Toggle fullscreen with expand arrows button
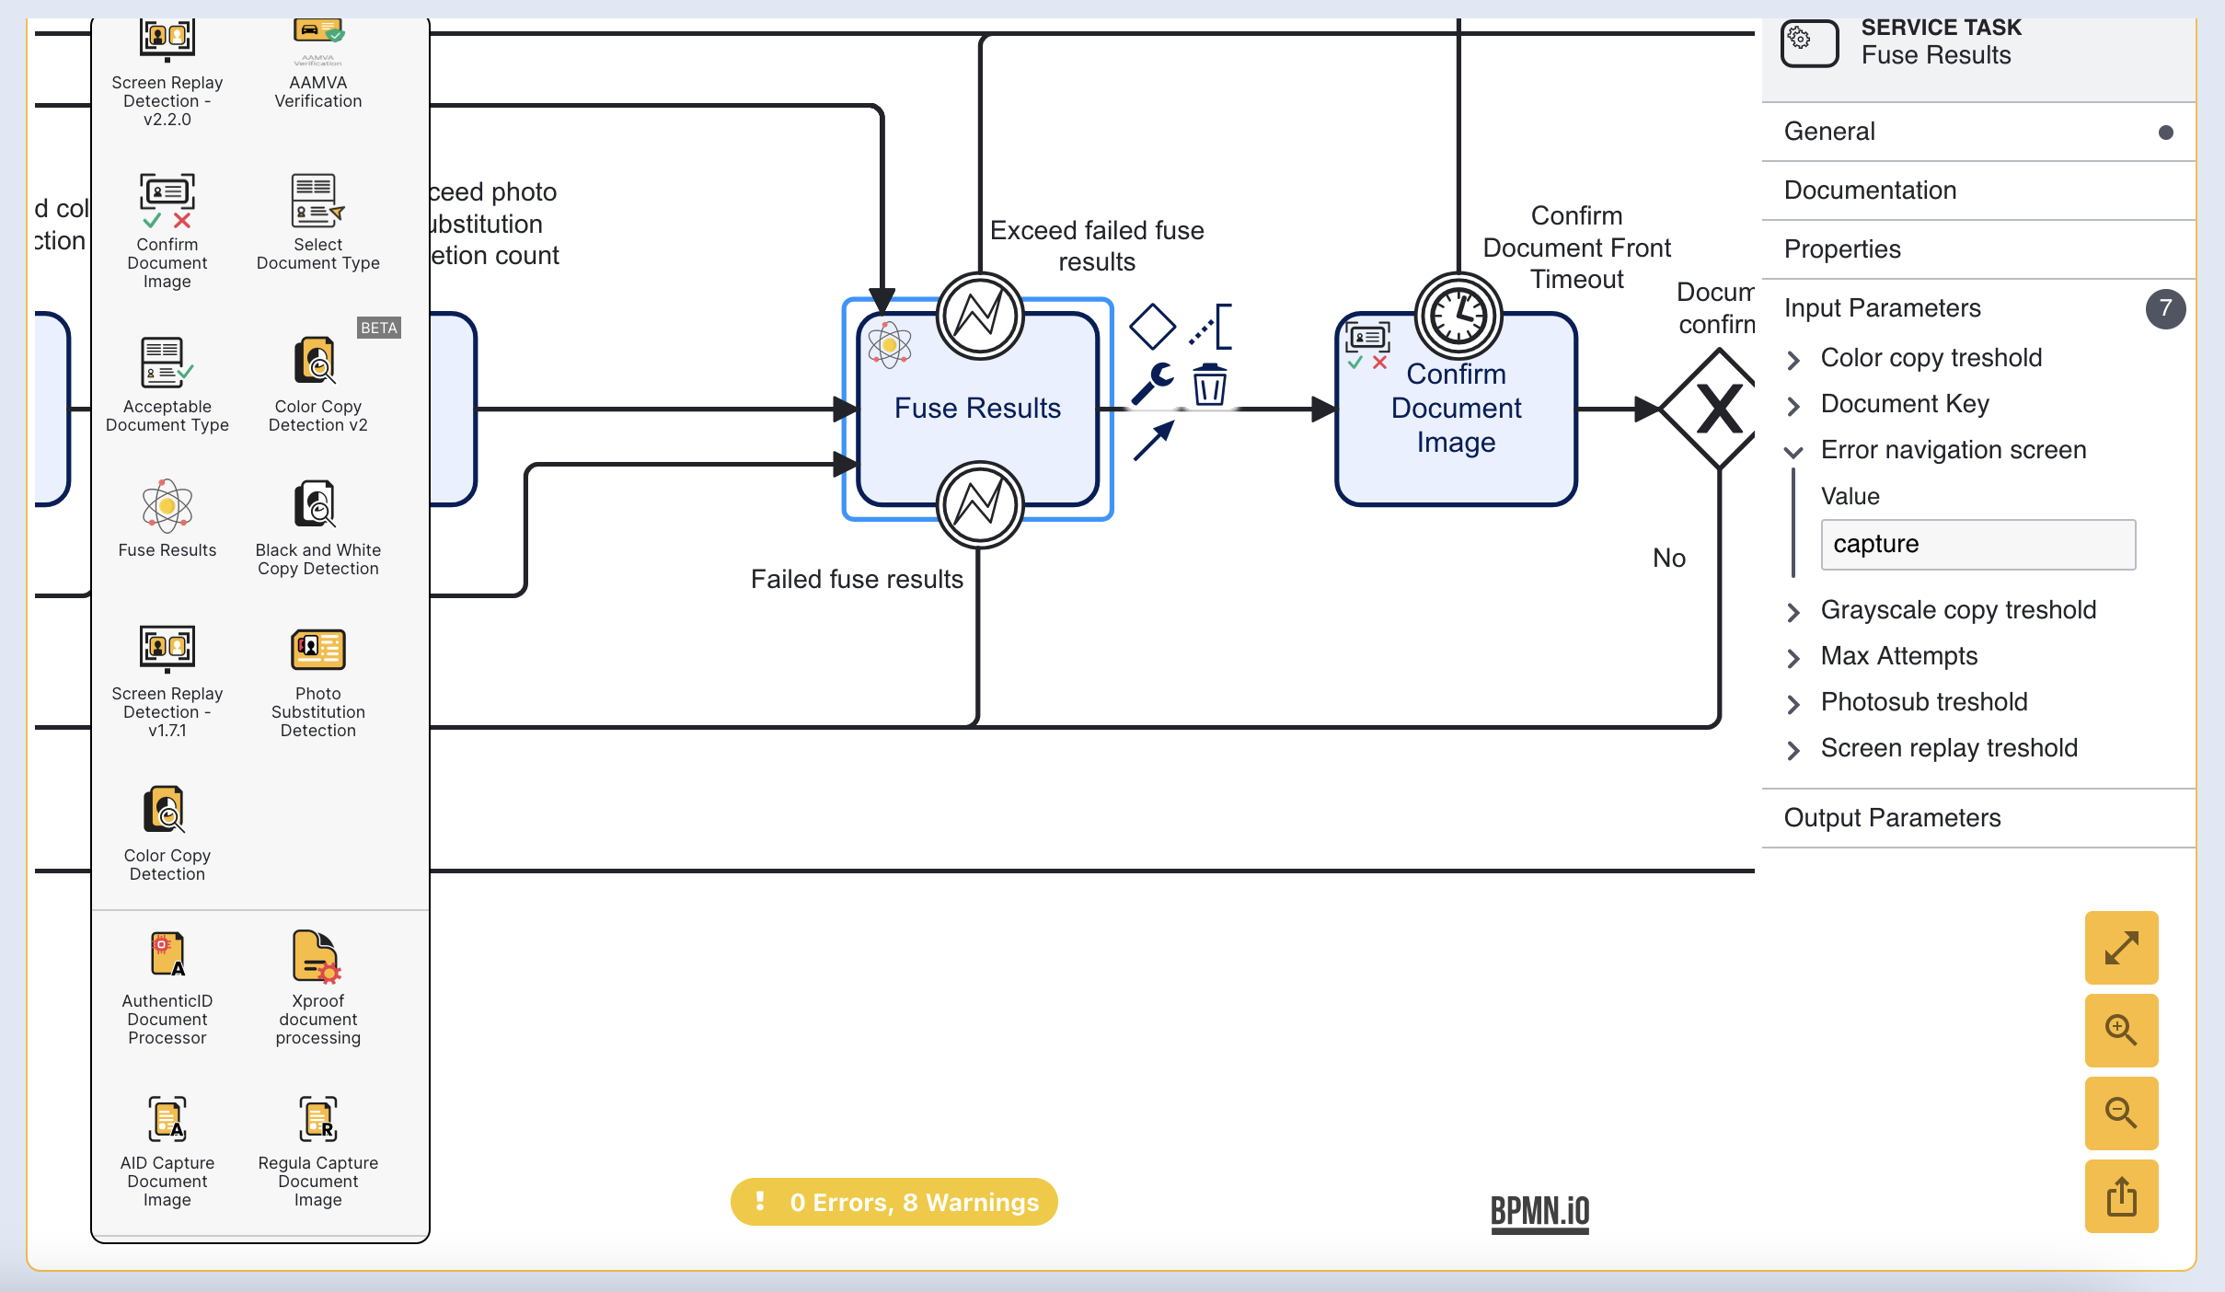This screenshot has width=2225, height=1292. tap(2121, 948)
